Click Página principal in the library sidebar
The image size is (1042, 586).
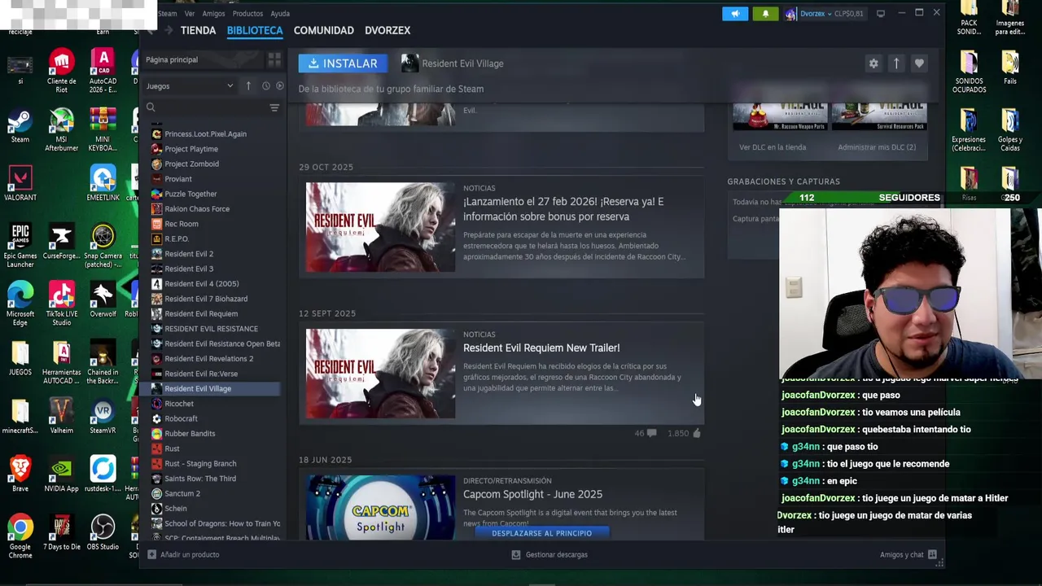(172, 59)
